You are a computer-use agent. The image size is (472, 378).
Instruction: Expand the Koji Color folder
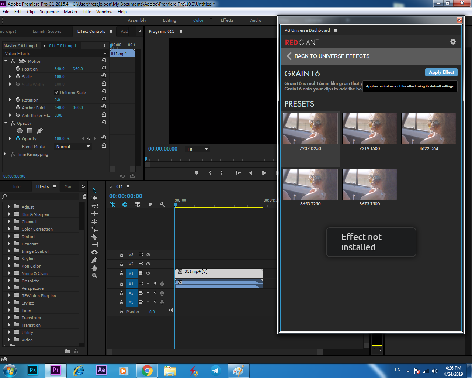9,266
